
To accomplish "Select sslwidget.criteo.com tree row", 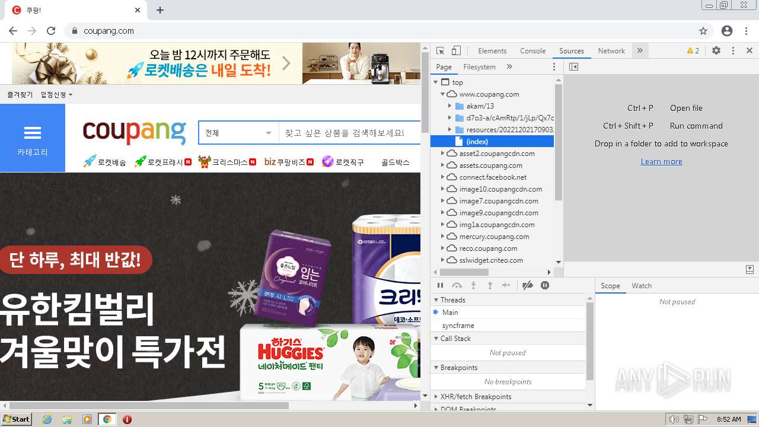I will (492, 260).
